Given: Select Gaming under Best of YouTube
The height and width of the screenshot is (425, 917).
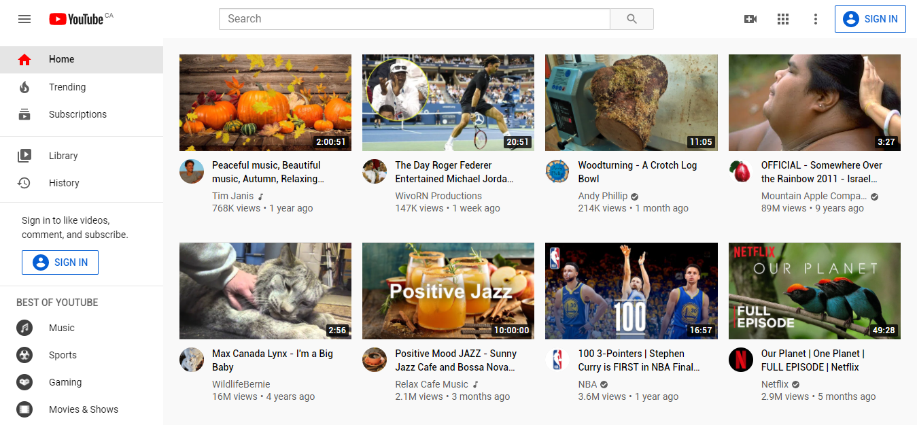Looking at the screenshot, I should click(82, 382).
